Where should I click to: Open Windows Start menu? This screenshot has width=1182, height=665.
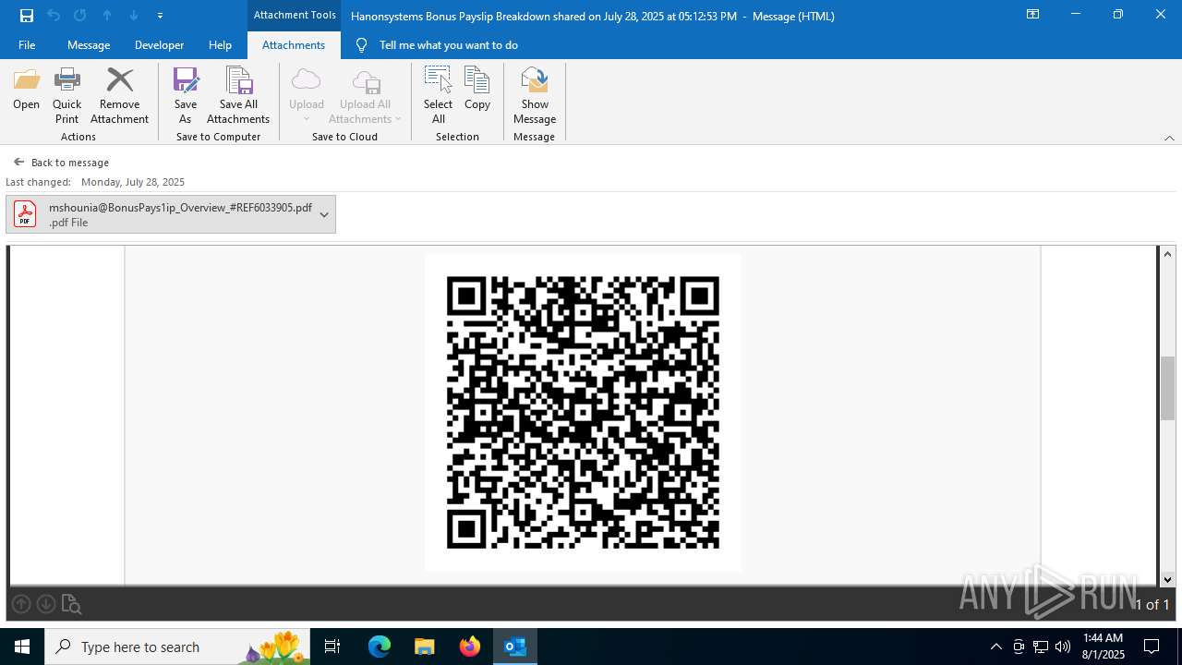pos(22,647)
